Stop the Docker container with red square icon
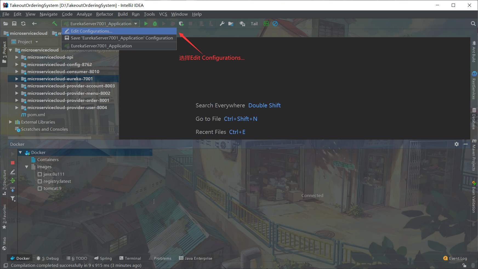The image size is (478, 269). [x=12, y=162]
